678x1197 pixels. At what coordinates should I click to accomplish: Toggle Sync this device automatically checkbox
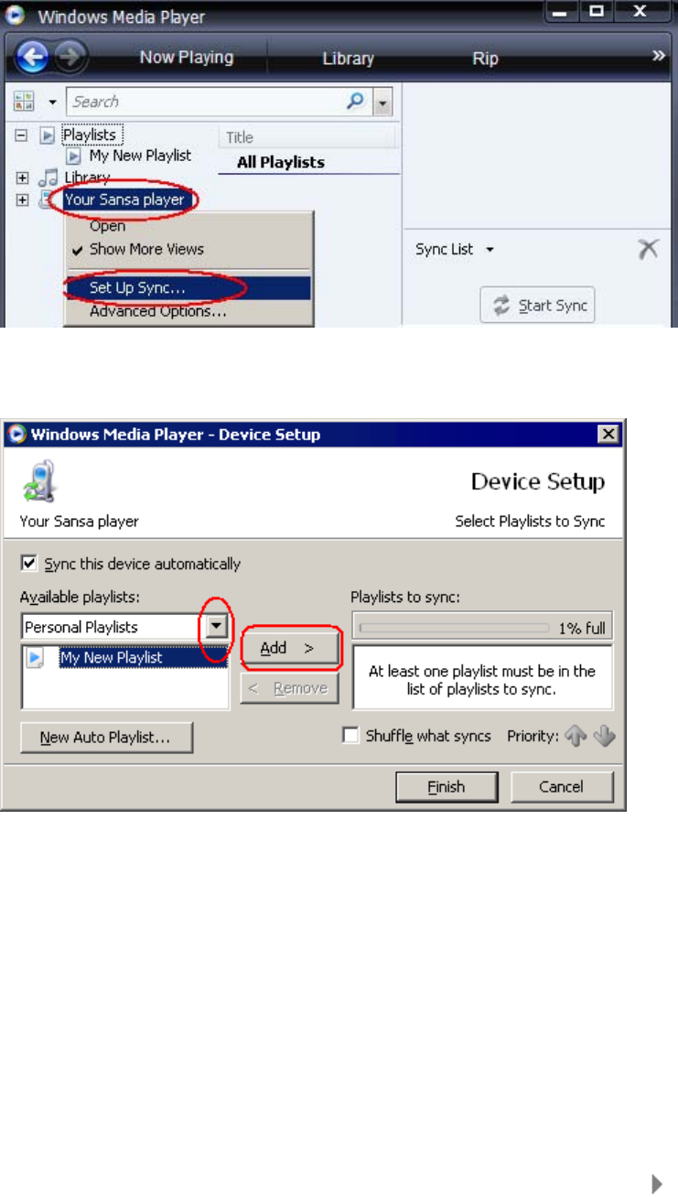(28, 564)
